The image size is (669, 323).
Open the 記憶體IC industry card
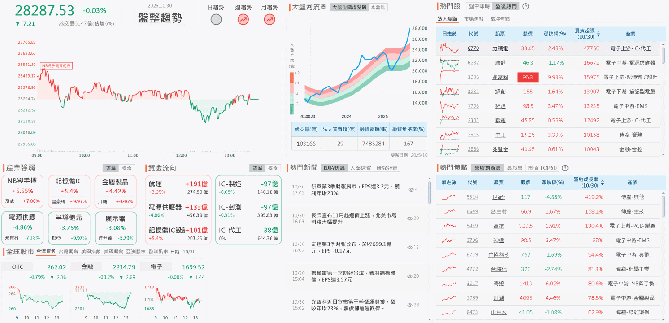69,191
